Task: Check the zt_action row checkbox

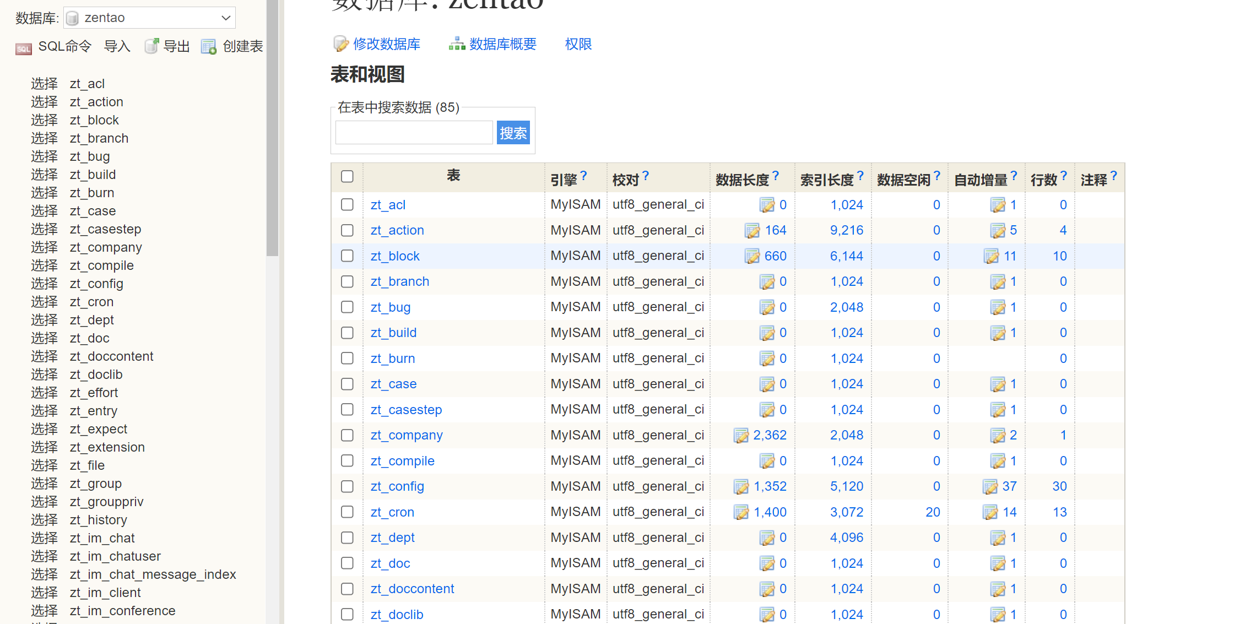Action: [347, 230]
